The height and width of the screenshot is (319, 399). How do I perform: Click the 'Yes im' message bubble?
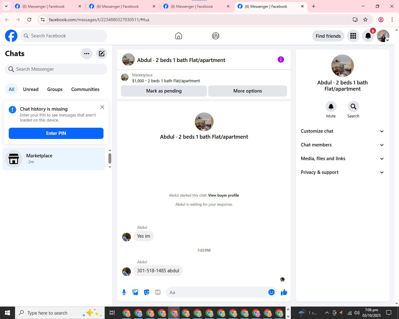click(144, 236)
